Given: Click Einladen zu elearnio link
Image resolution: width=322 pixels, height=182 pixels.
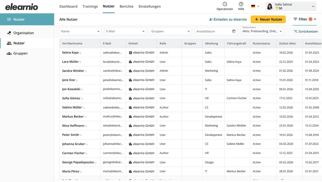Looking at the screenshot, I should (228, 19).
